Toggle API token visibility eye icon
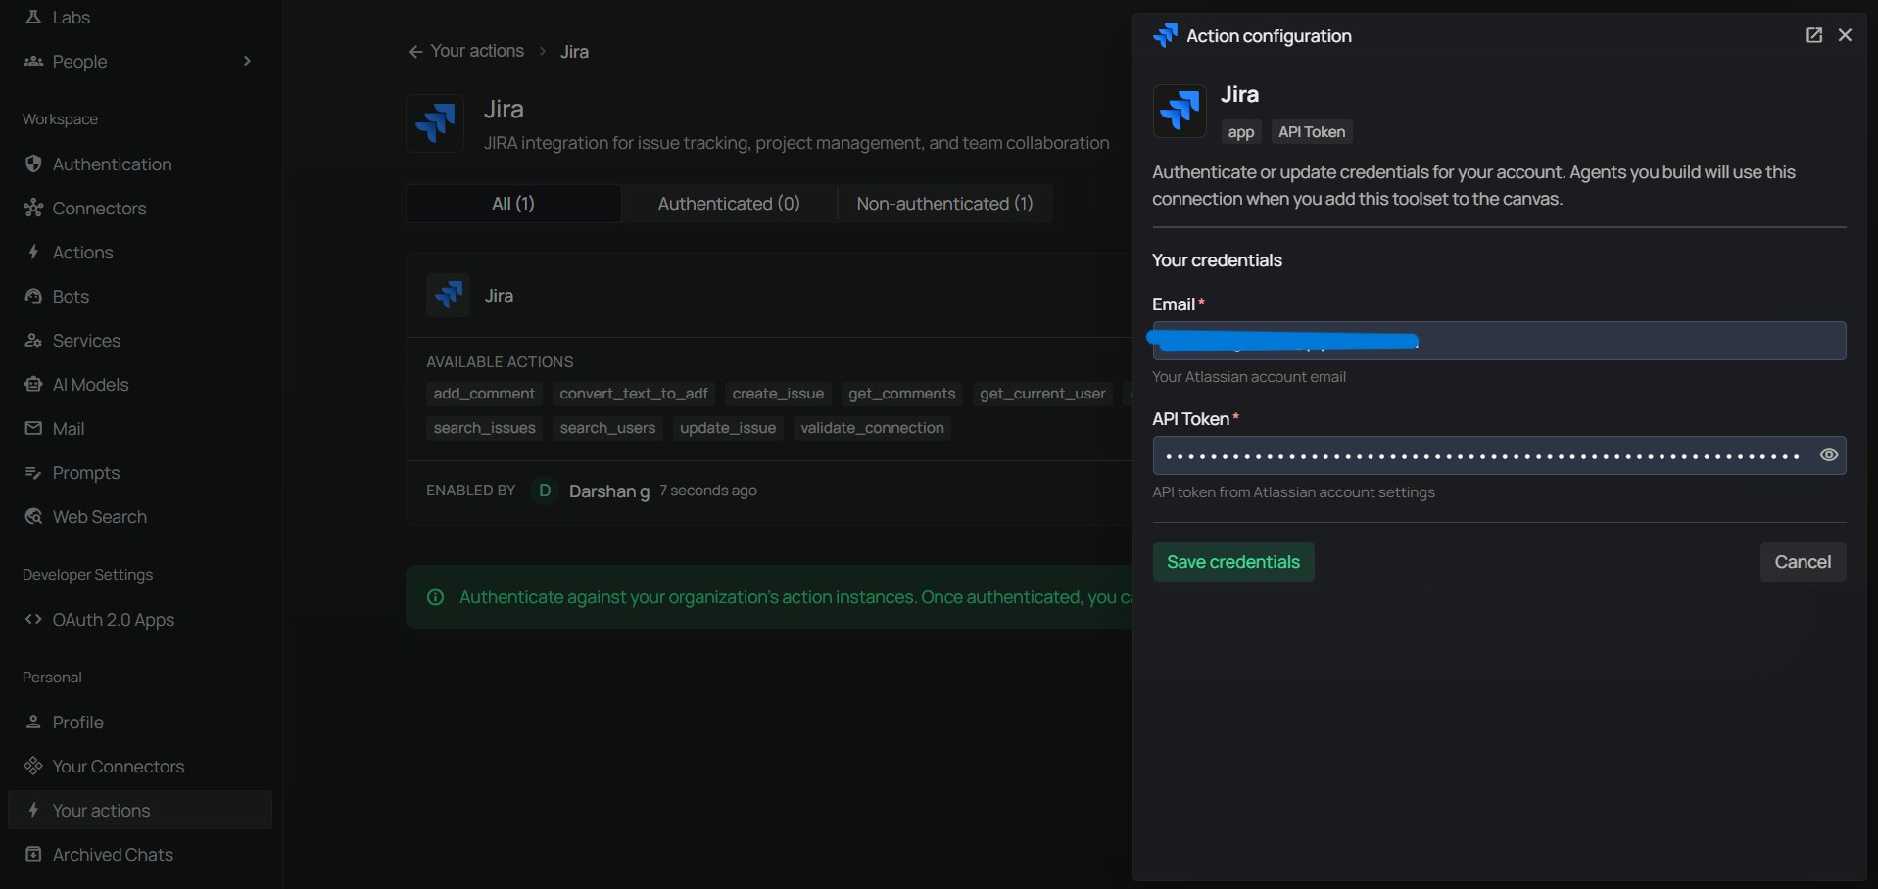 point(1828,455)
